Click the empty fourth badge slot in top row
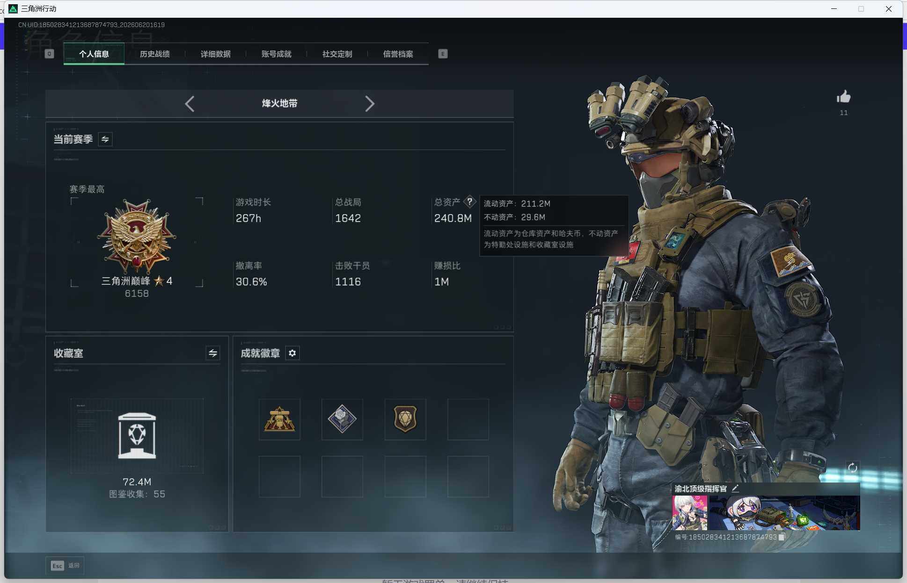The height and width of the screenshot is (583, 907). (468, 419)
